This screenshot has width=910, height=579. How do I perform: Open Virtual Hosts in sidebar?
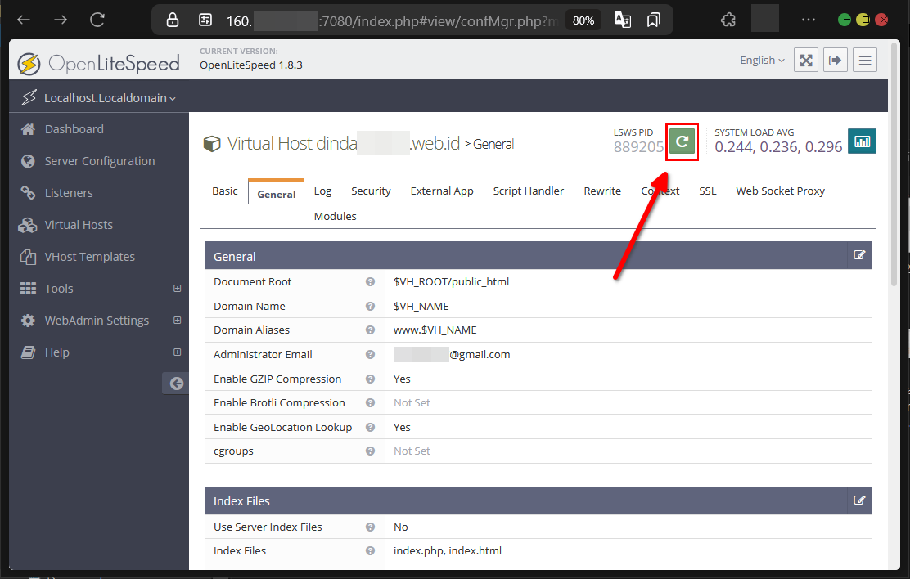pyautogui.click(x=79, y=225)
